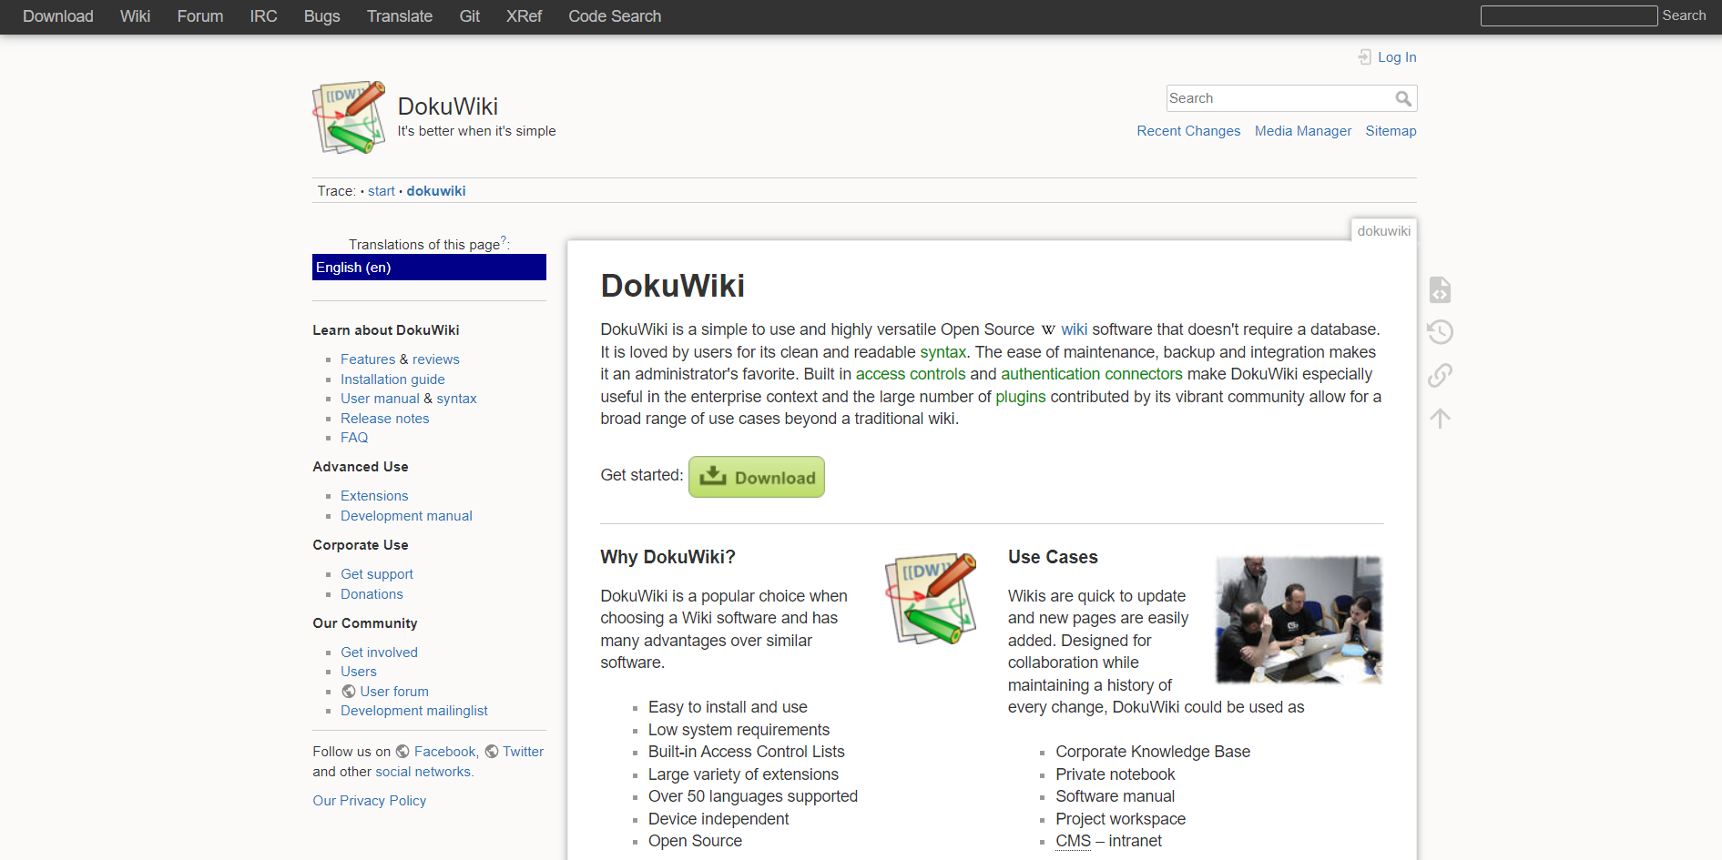Open XRef in the top navigation bar

point(525,16)
